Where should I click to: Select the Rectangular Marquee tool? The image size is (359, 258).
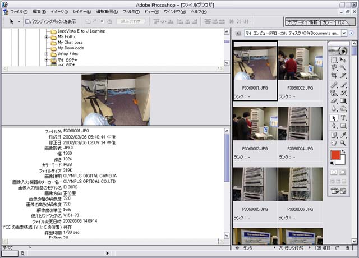click(x=334, y=59)
